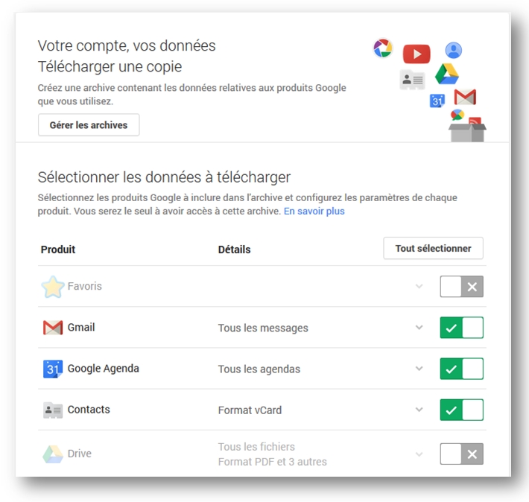Image resolution: width=529 pixels, height=502 pixels.
Task: Disable the Contacts export toggle
Action: pyautogui.click(x=461, y=410)
